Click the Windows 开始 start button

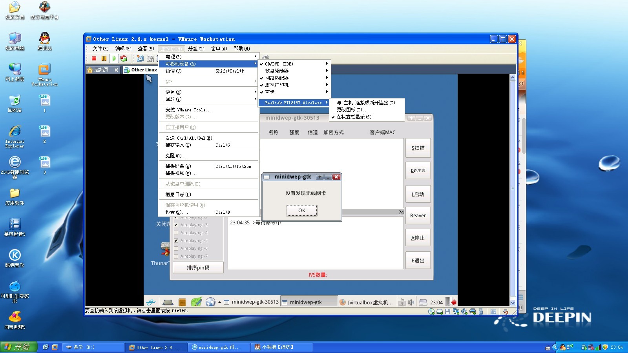[x=19, y=347]
